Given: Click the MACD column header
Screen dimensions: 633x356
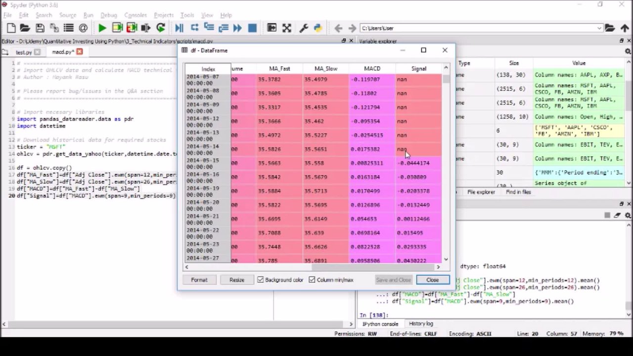Looking at the screenshot, I should point(372,69).
